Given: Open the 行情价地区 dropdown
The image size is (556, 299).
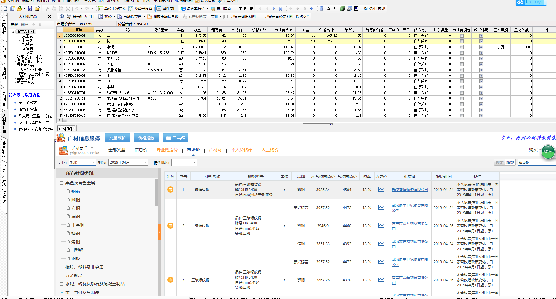Looking at the screenshot, I should pos(184,162).
